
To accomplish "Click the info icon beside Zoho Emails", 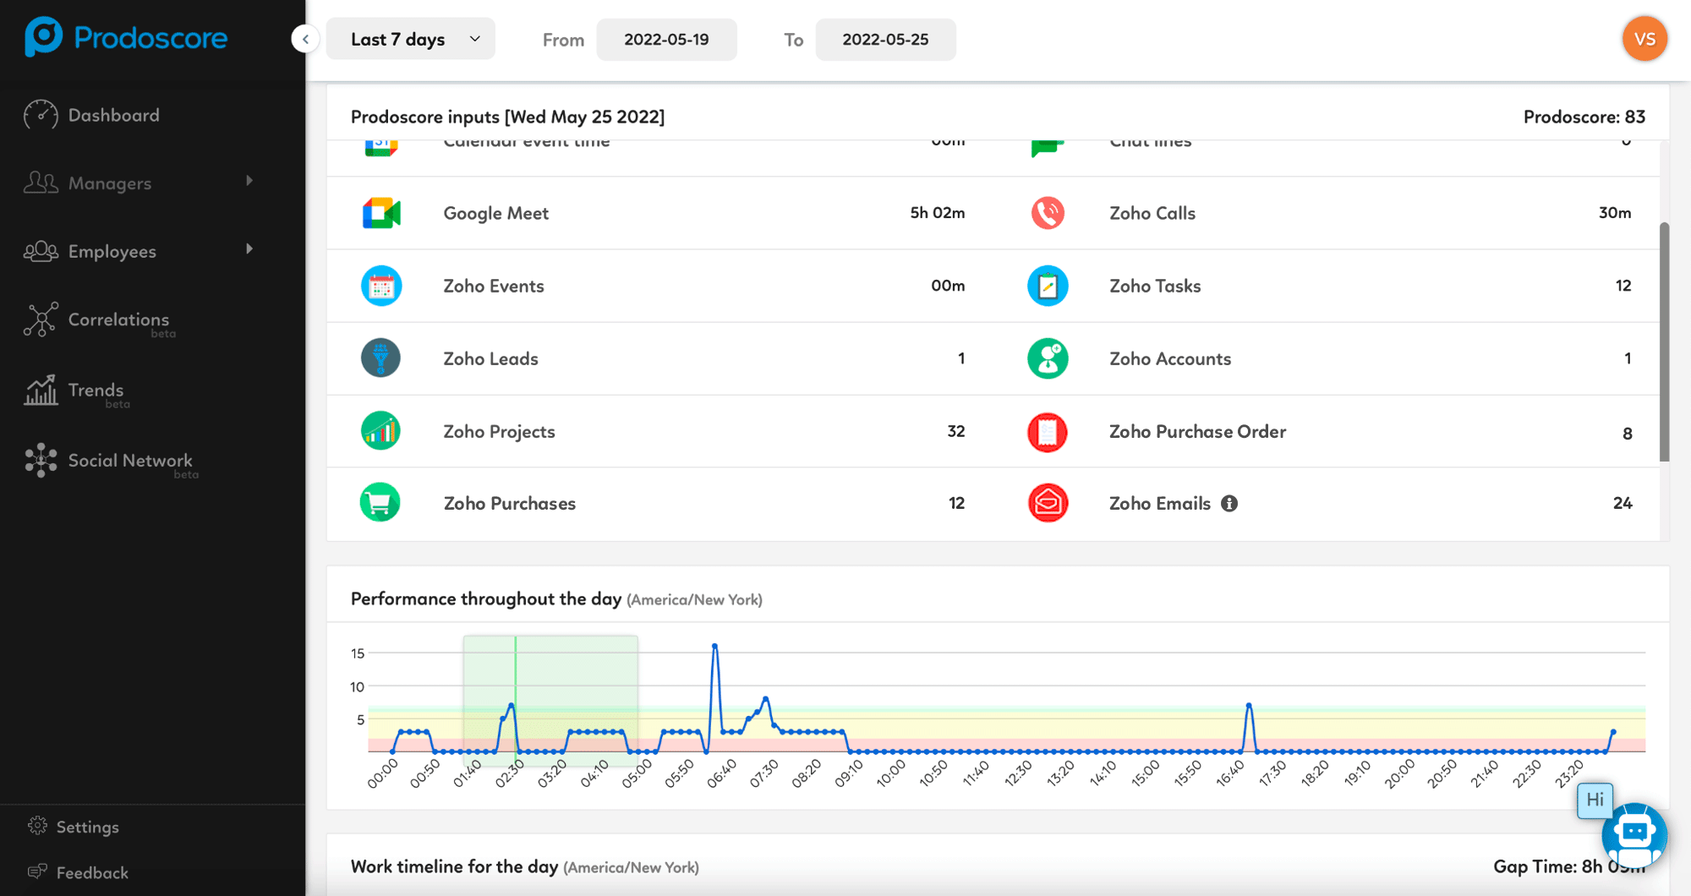I will tap(1229, 504).
